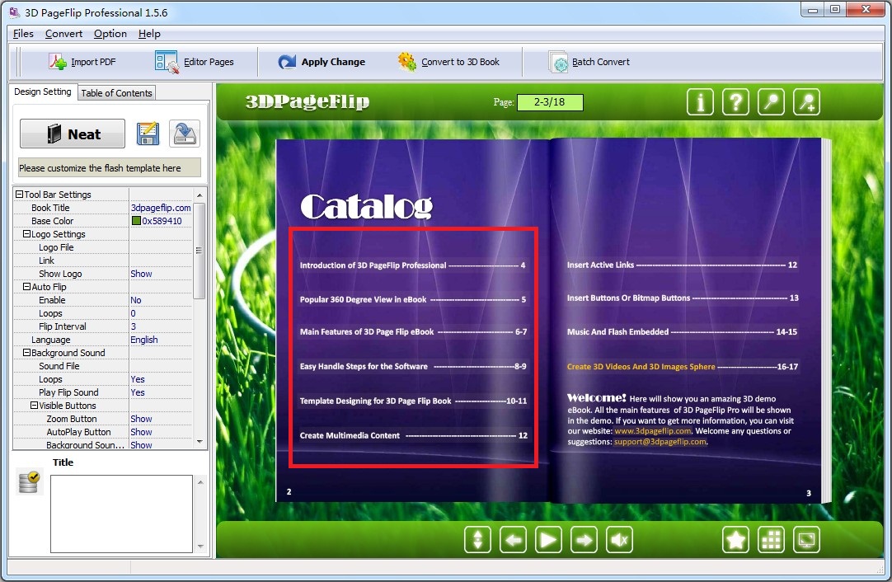Click the Auto Flip Loops value 0
Image resolution: width=892 pixels, height=582 pixels.
(133, 313)
